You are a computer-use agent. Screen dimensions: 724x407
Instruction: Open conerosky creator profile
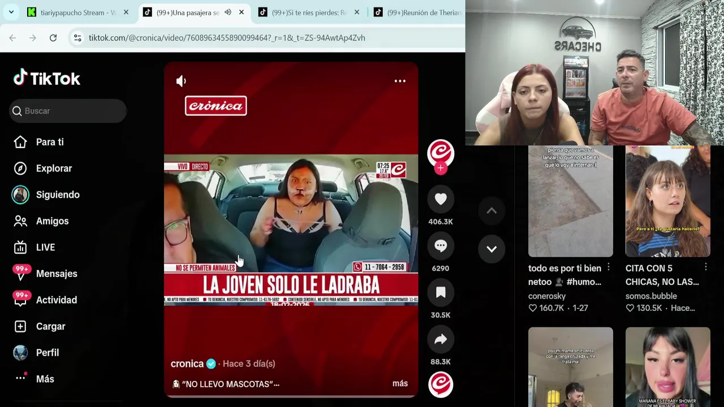coord(547,296)
